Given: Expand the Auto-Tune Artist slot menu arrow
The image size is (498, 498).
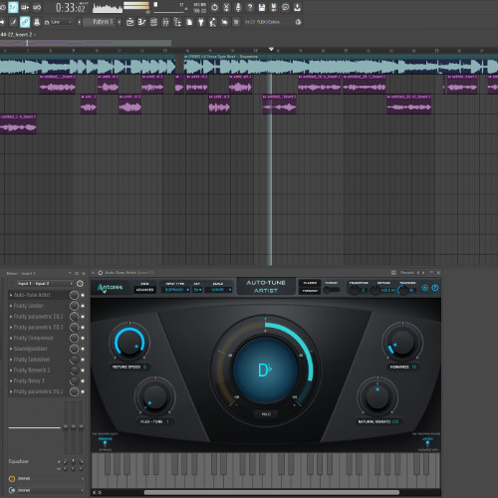Looking at the screenshot, I should [x=11, y=295].
